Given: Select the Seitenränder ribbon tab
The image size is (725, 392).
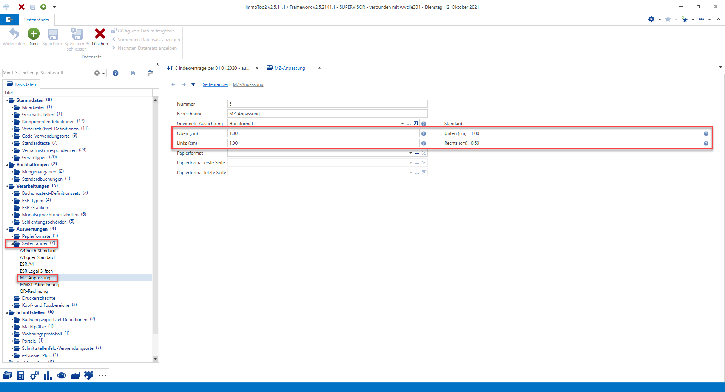Looking at the screenshot, I should [37, 20].
